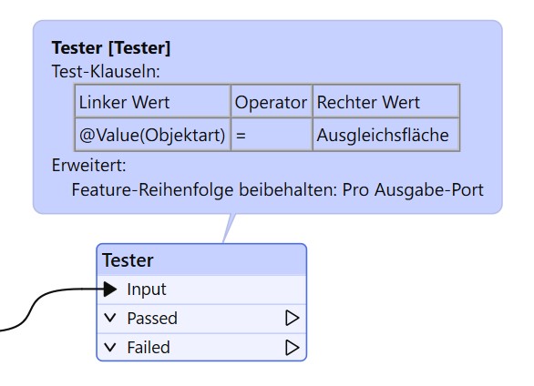Select the Tester [Tester] annotation heading
This screenshot has height=386, width=534.
pyautogui.click(x=111, y=47)
